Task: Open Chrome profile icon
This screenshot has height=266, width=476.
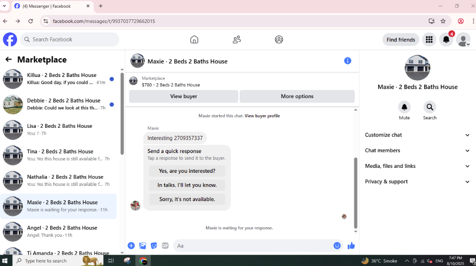Action: [x=461, y=21]
